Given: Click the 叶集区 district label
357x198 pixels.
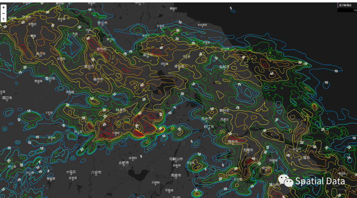Looking at the screenshot, I should tap(71, 172).
